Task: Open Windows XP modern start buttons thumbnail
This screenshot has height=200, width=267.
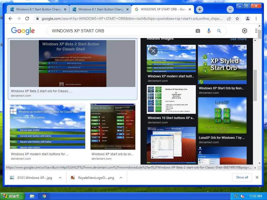Action: (x=47, y=127)
